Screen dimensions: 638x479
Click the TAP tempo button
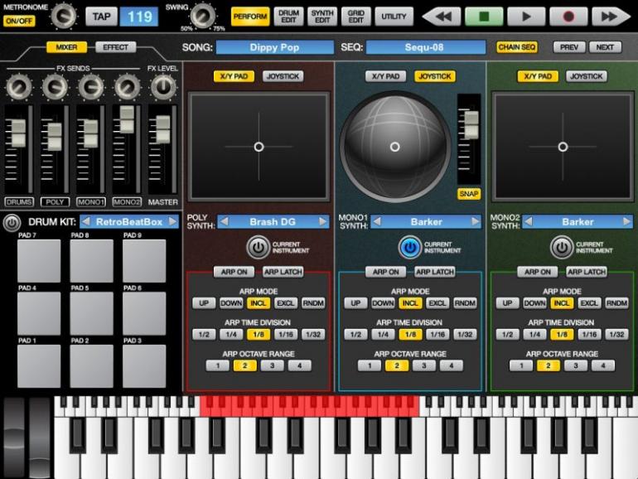click(x=101, y=17)
